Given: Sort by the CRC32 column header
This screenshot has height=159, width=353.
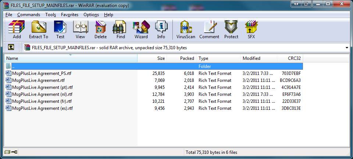Looking at the screenshot, I should 290,58.
